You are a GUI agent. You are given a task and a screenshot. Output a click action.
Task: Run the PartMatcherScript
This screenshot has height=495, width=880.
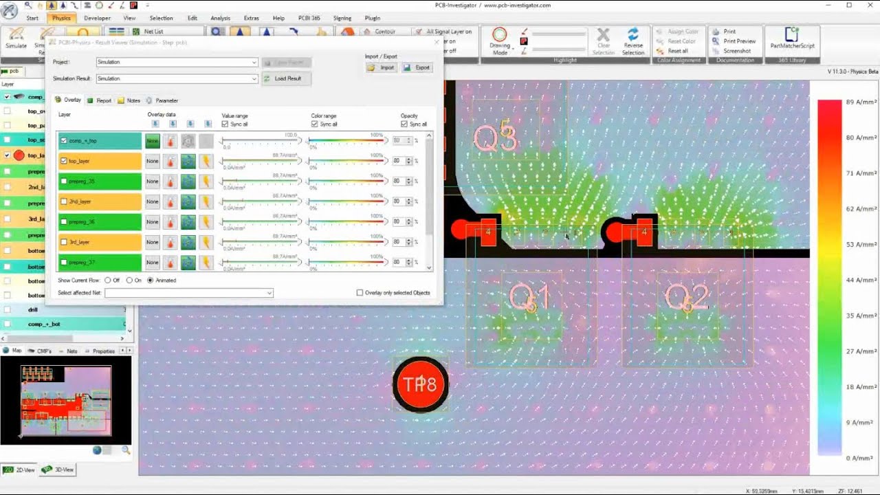click(792, 38)
